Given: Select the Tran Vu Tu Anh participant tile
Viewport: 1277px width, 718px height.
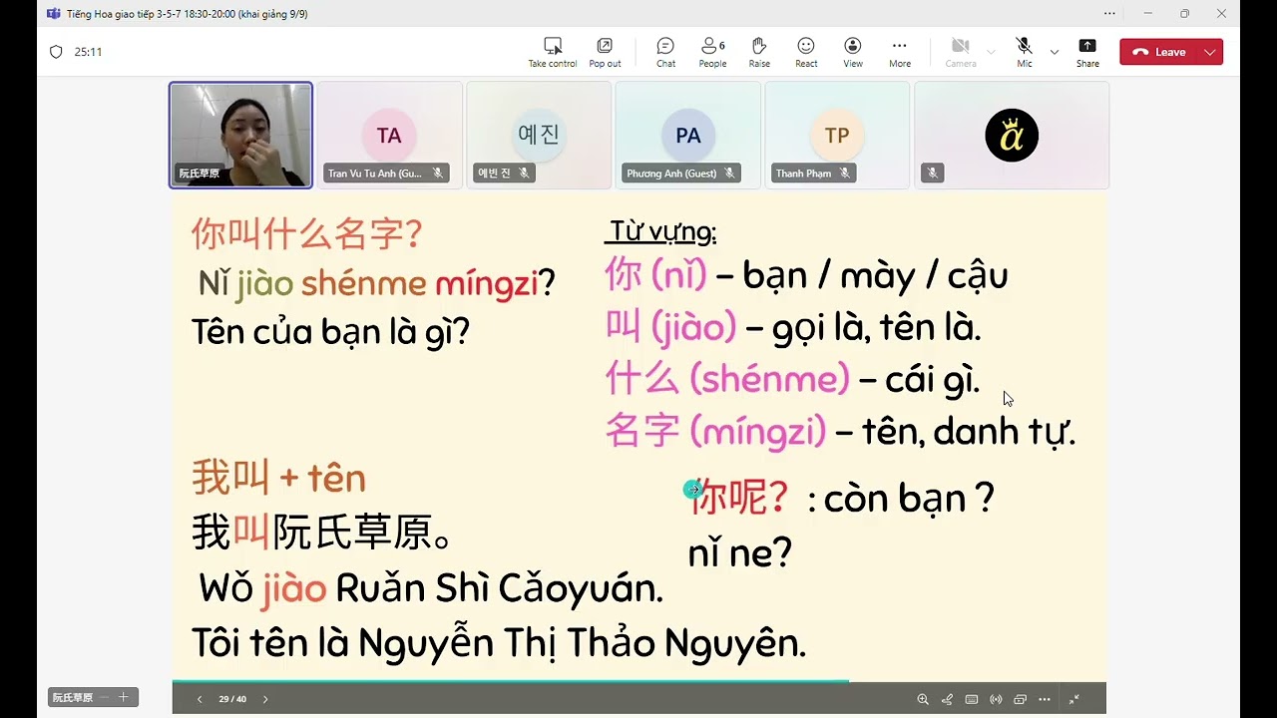Looking at the screenshot, I should [390, 136].
